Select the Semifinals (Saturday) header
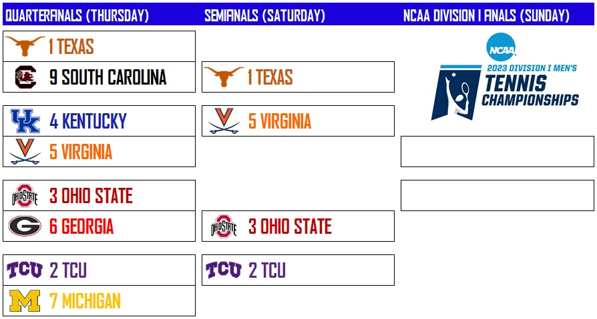Image resolution: width=597 pixels, height=319 pixels. 265,15
